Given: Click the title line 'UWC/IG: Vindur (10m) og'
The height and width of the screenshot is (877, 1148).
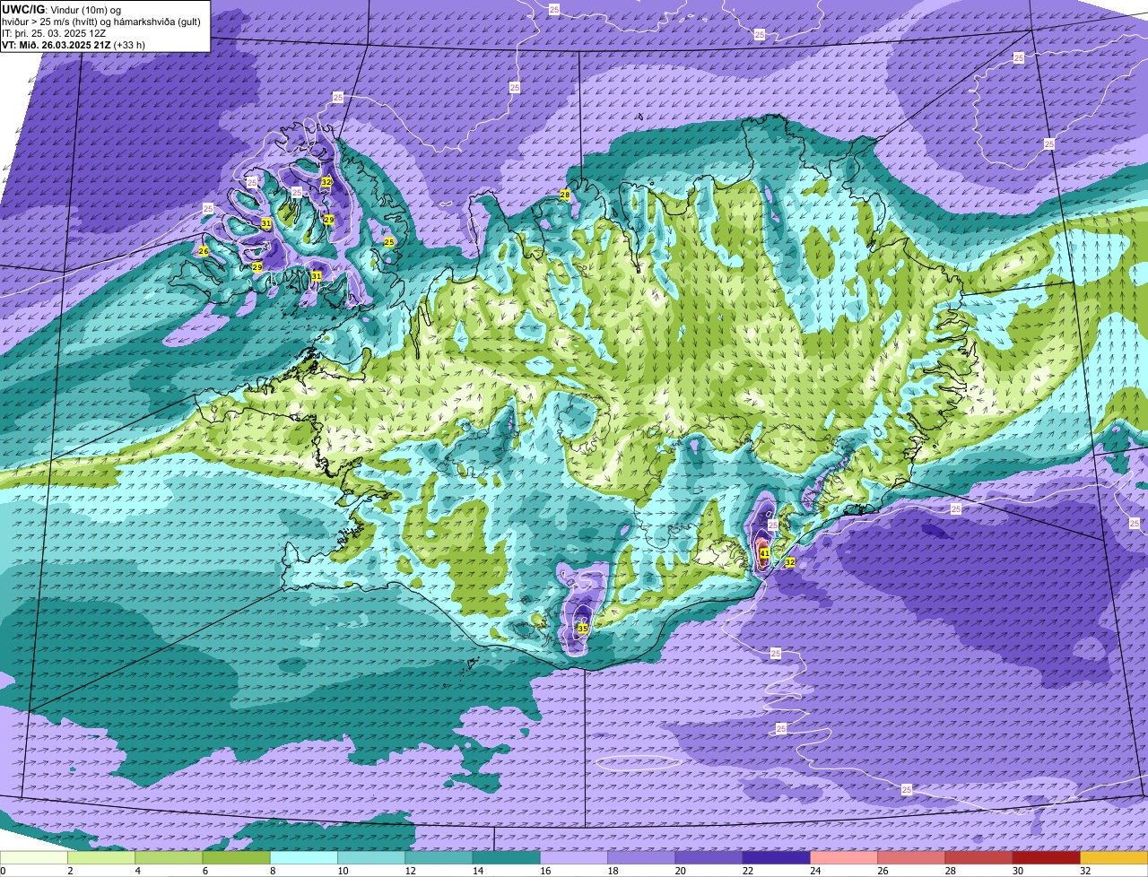Looking at the screenshot, I should pyautogui.click(x=61, y=9).
